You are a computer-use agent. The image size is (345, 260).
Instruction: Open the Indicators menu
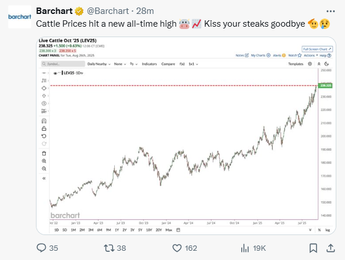(149, 64)
